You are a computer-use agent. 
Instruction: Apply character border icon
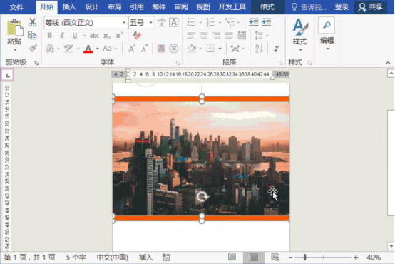tap(173, 22)
